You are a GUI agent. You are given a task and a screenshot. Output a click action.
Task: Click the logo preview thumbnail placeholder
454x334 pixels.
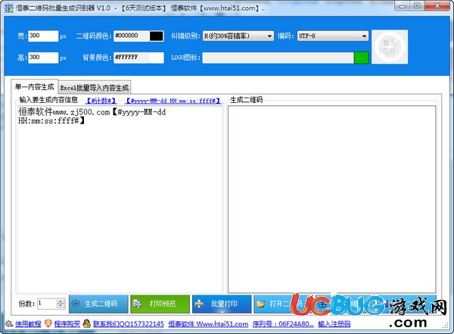(x=390, y=47)
